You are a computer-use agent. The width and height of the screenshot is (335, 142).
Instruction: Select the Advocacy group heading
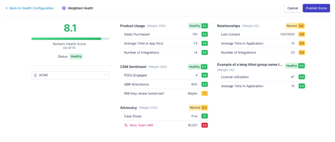(x=128, y=108)
